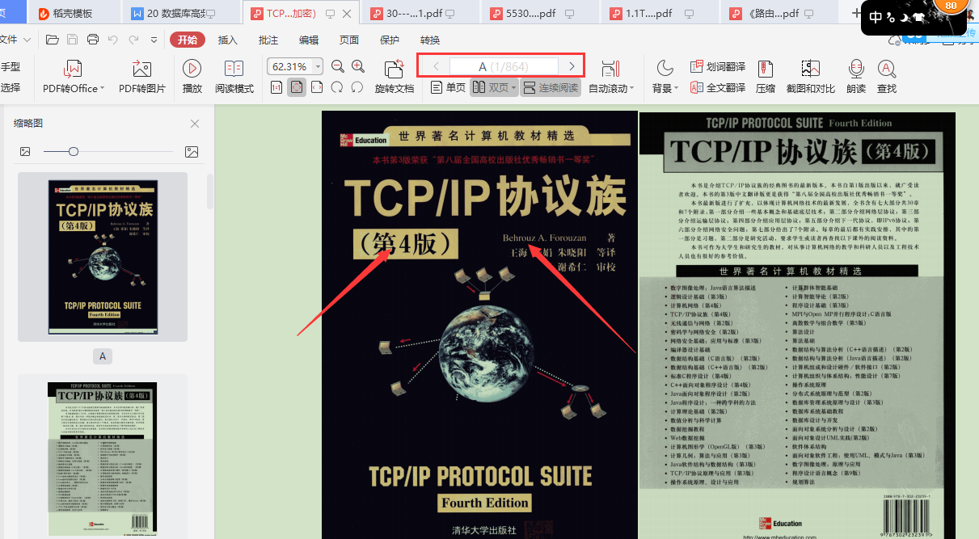This screenshot has height=539, width=979.
Task: Open the 页面 ribbon tab
Action: [349, 40]
